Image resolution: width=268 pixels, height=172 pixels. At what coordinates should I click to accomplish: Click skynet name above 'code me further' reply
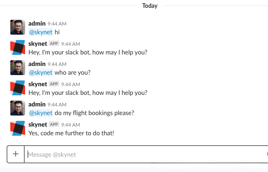point(37,124)
